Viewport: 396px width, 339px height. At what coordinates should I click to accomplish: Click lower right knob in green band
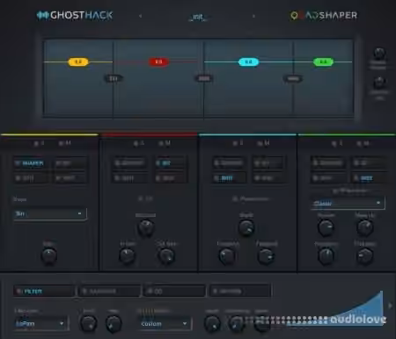pos(365,256)
